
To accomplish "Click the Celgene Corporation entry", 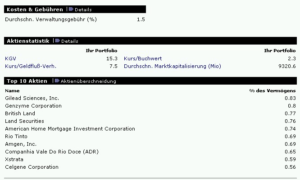I will pyautogui.click(x=32, y=167).
